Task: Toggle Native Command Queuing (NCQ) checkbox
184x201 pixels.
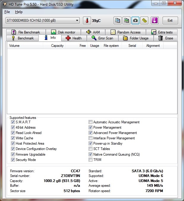Action: click(x=90, y=154)
